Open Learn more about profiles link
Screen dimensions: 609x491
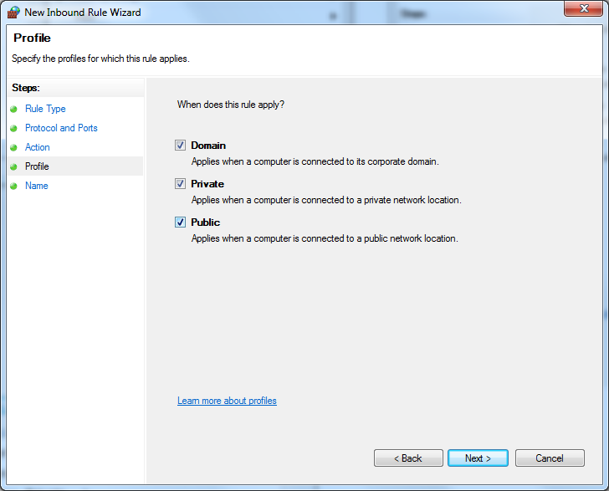[227, 401]
